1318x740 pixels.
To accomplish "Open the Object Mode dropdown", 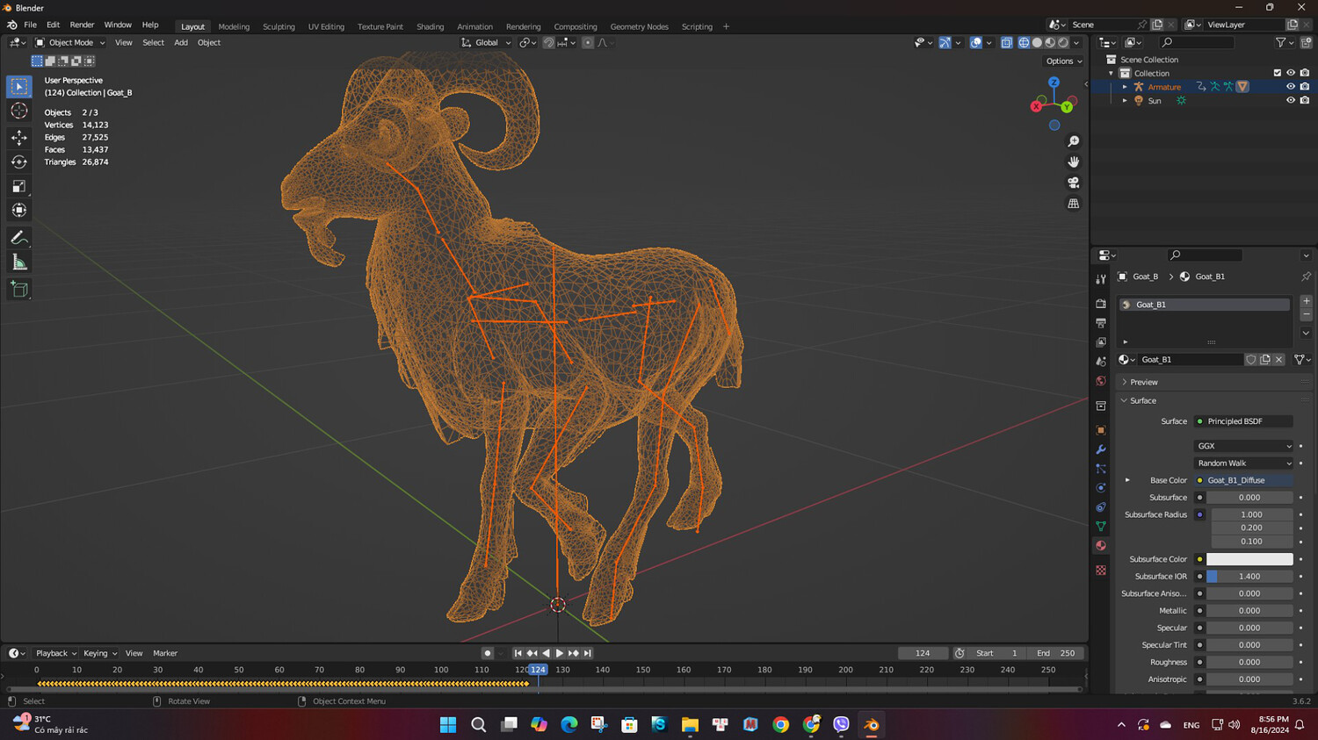I will point(70,42).
